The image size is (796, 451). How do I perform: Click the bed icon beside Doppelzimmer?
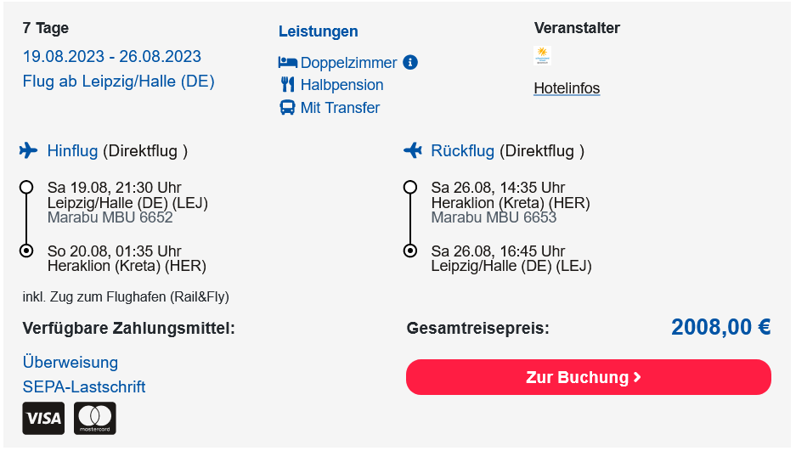point(287,62)
